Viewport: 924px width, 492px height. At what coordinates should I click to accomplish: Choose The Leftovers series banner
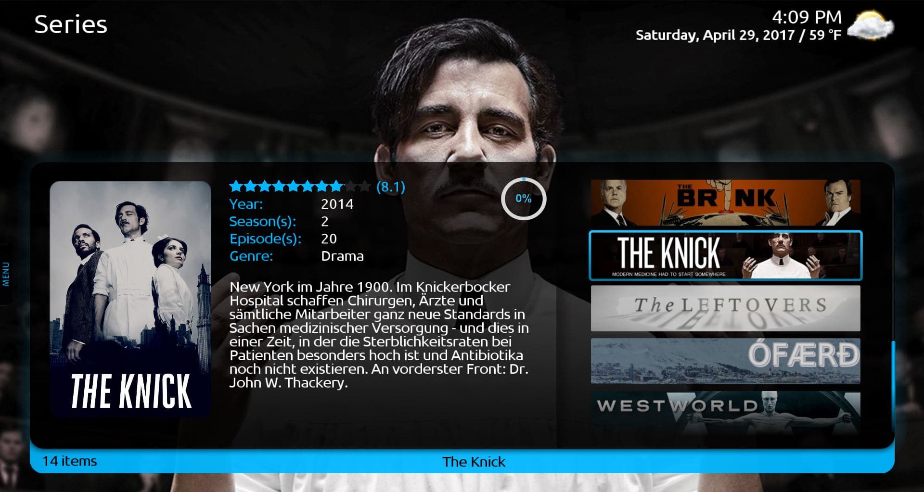tap(725, 308)
